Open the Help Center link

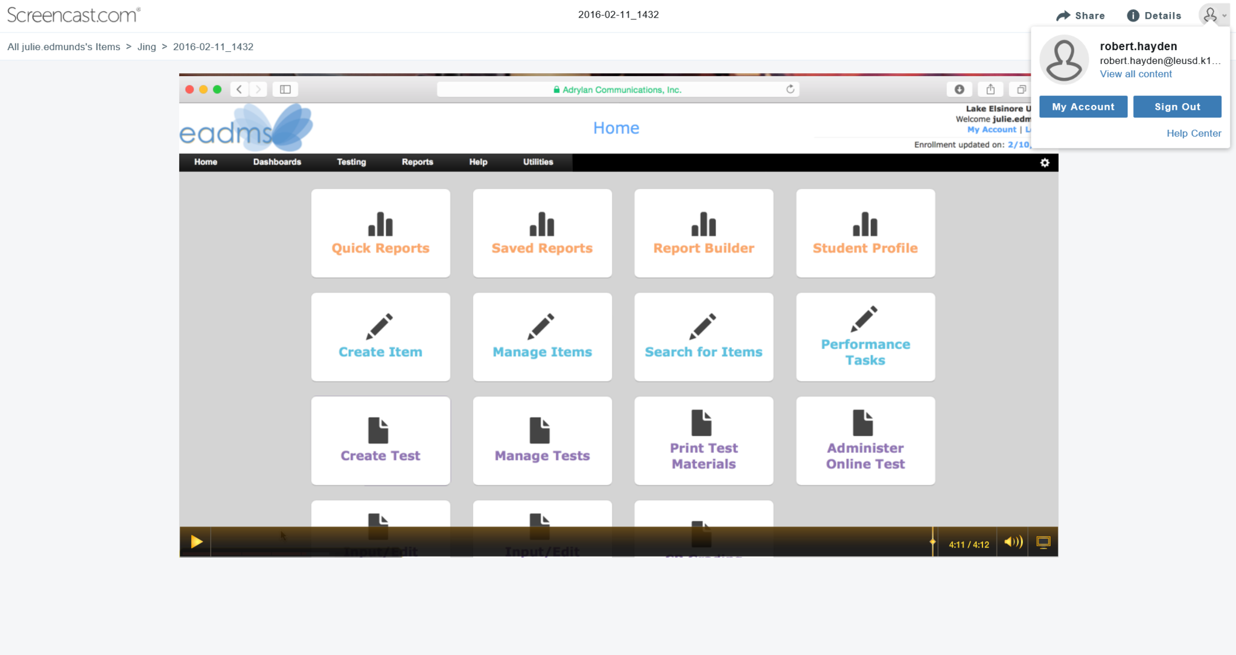(1193, 133)
